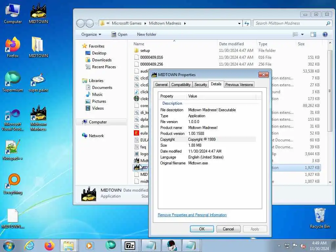Click the Explorer file list scrollbar

click(330, 91)
